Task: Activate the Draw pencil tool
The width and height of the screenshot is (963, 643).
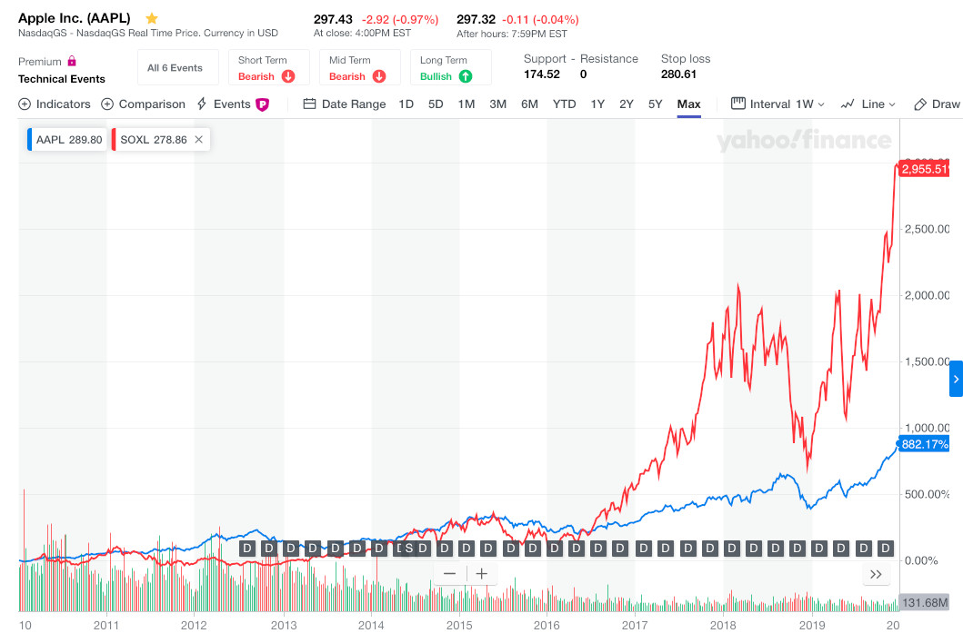Action: [937, 104]
